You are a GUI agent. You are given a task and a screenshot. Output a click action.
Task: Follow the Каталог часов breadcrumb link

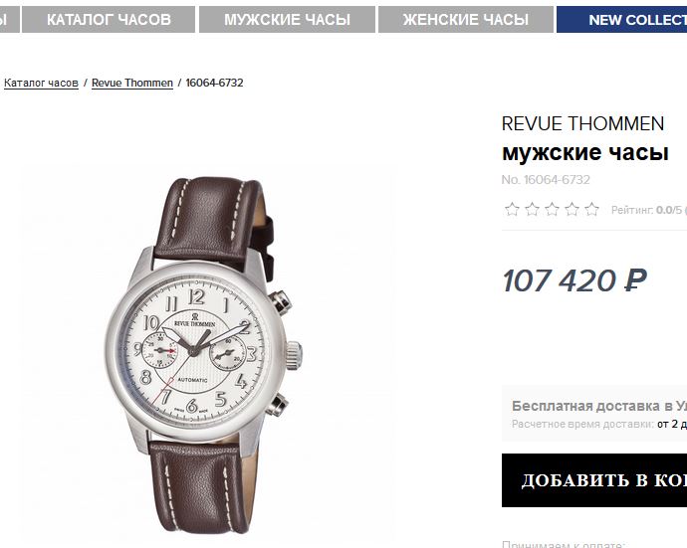tap(41, 83)
